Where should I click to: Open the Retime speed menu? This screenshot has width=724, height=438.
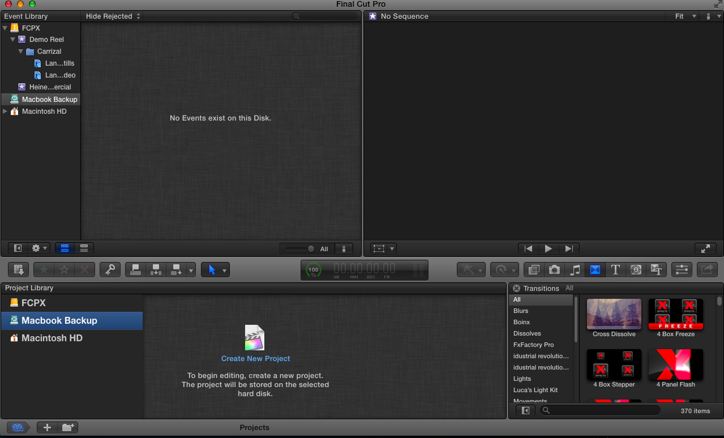point(504,270)
